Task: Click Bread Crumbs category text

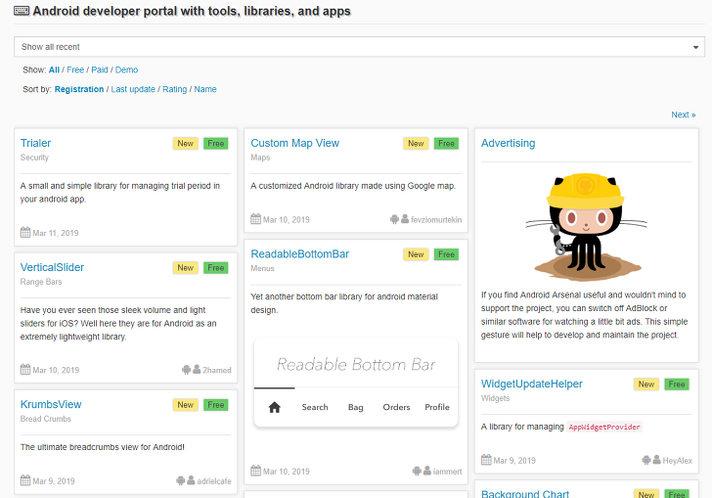Action: [45, 419]
